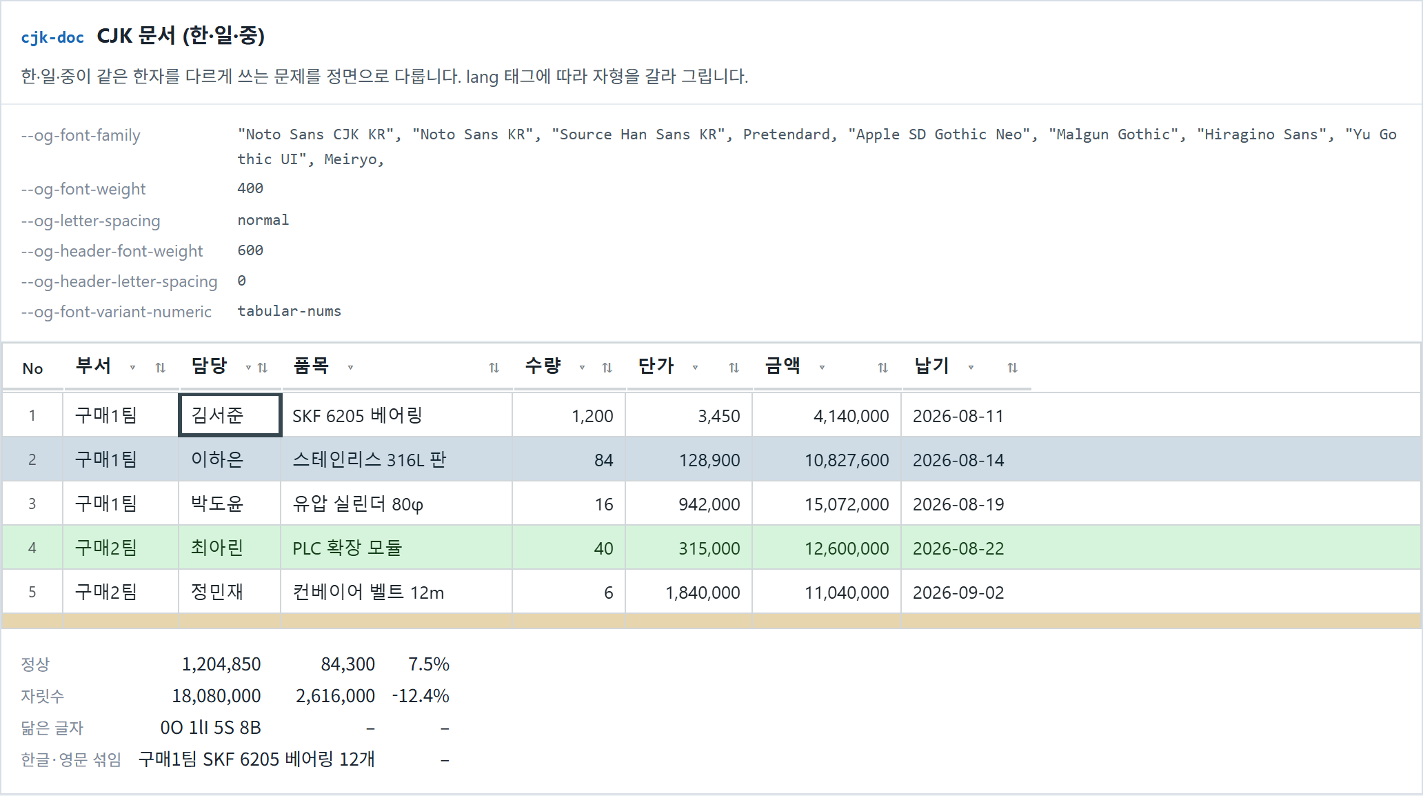Click the 부서 column header label
Screen dimensions: 1423x796
point(93,366)
